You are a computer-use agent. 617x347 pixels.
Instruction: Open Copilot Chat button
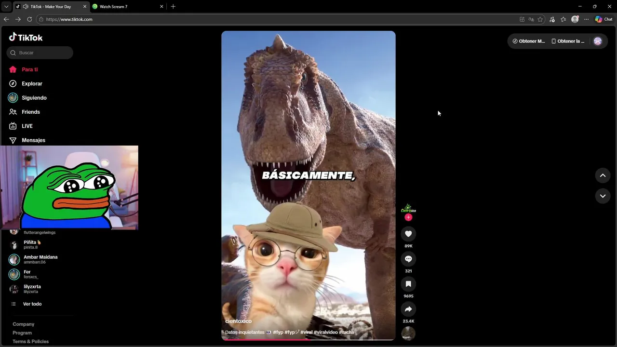click(604, 19)
